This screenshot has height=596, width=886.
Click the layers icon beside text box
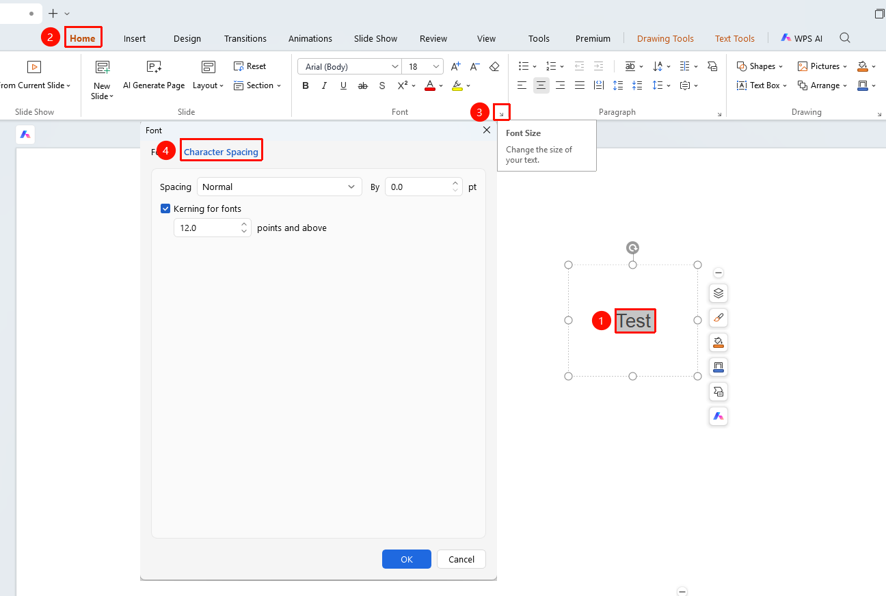point(718,293)
